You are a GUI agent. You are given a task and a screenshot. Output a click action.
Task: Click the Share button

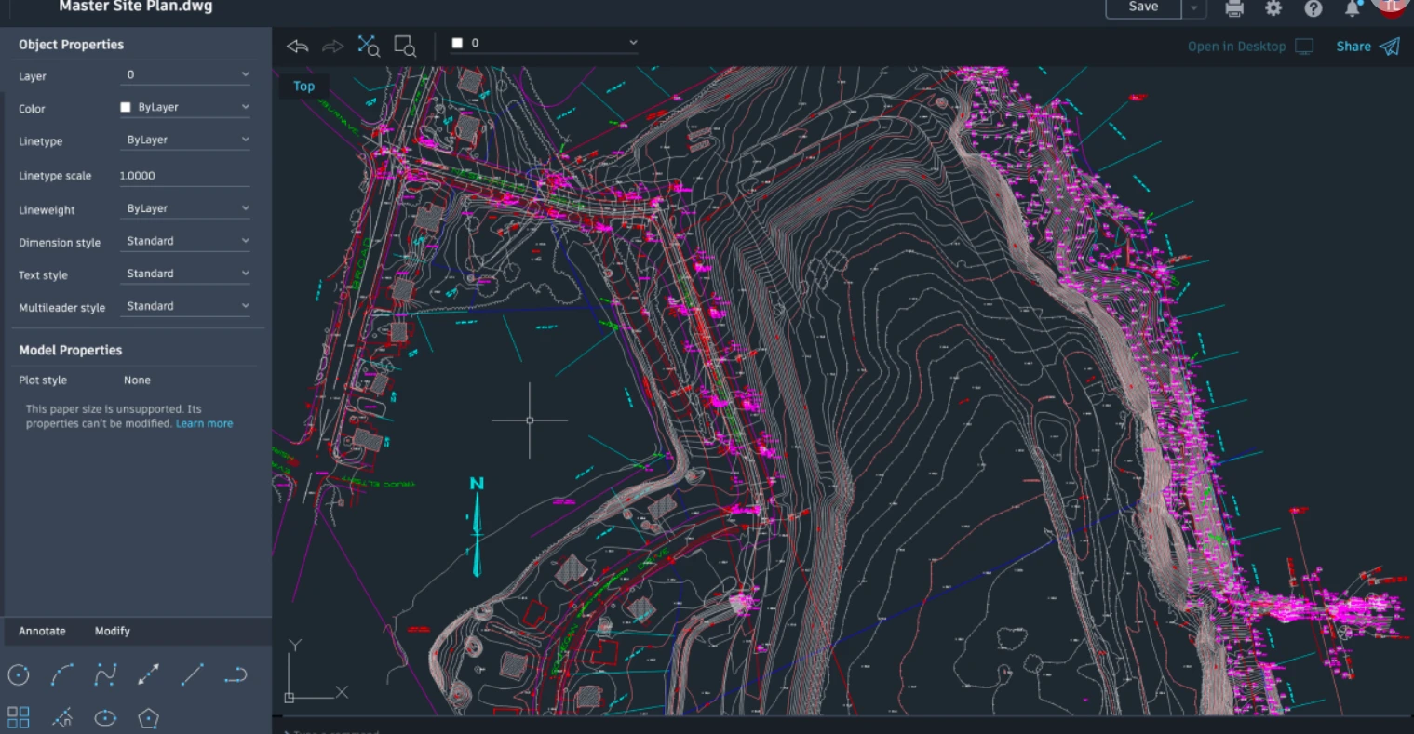tap(1367, 47)
